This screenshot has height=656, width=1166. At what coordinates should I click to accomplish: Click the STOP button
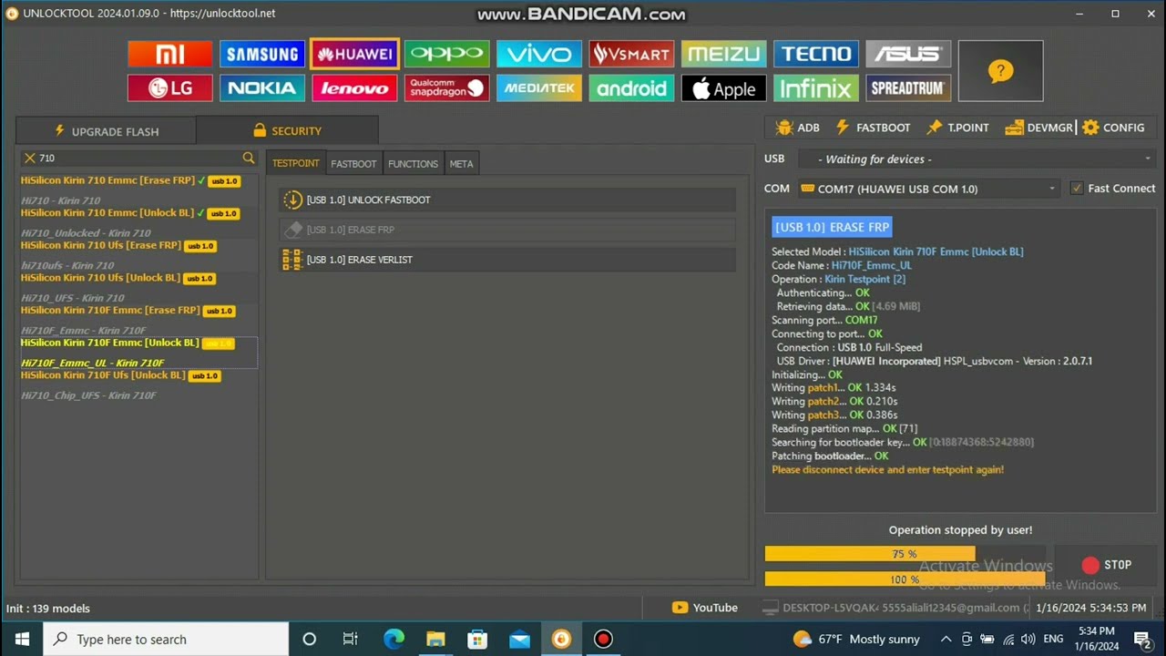(x=1106, y=565)
